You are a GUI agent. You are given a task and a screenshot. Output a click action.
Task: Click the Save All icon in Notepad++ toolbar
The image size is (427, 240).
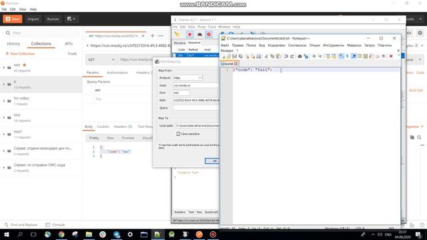click(241, 56)
